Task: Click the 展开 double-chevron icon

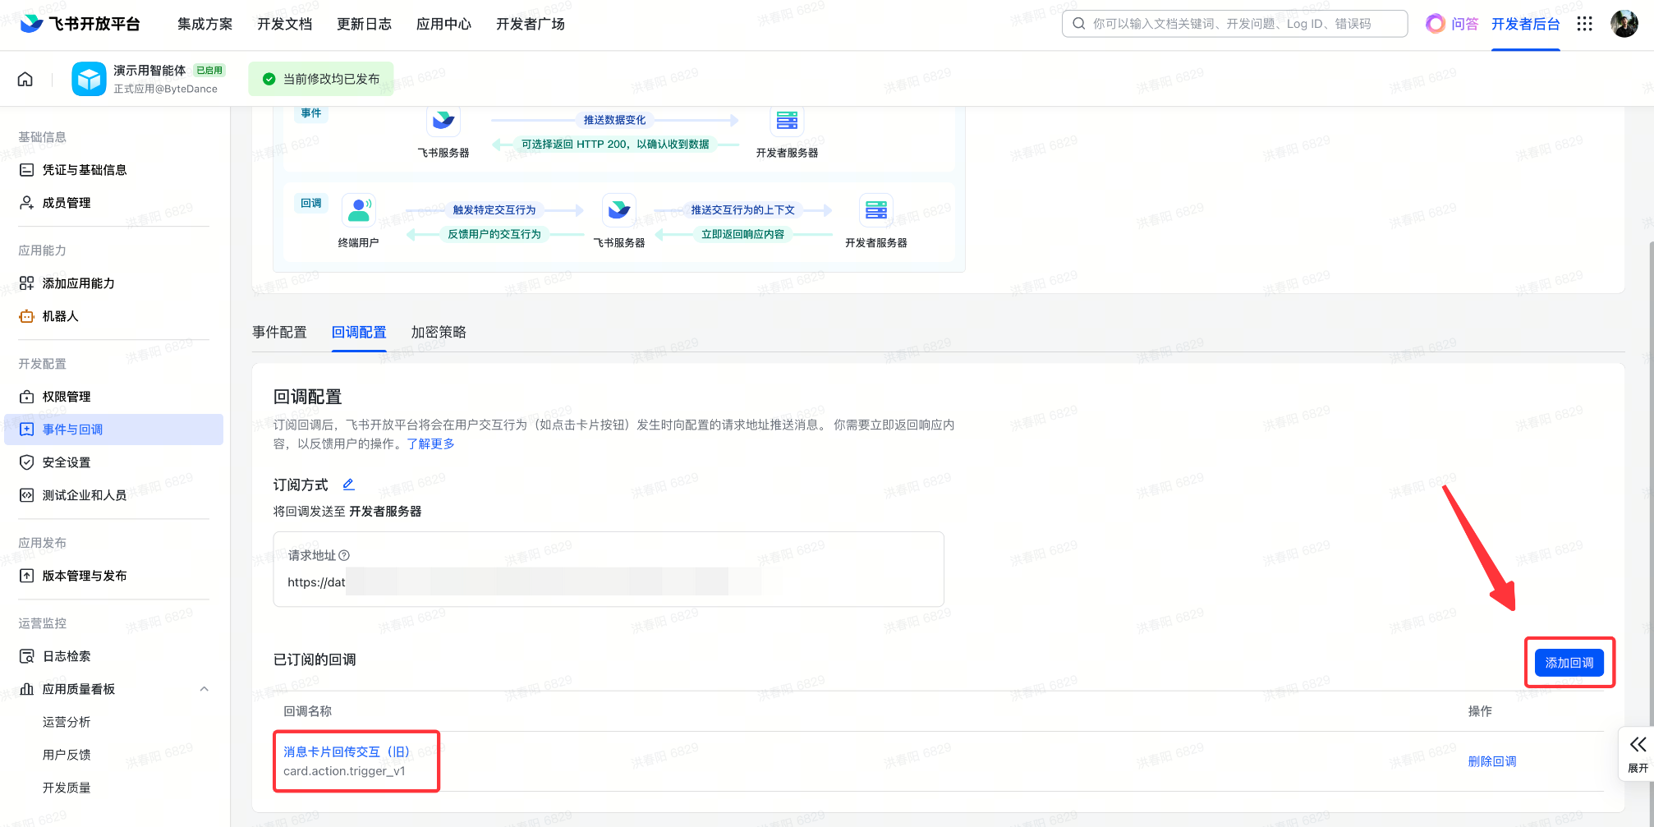Action: (x=1638, y=744)
